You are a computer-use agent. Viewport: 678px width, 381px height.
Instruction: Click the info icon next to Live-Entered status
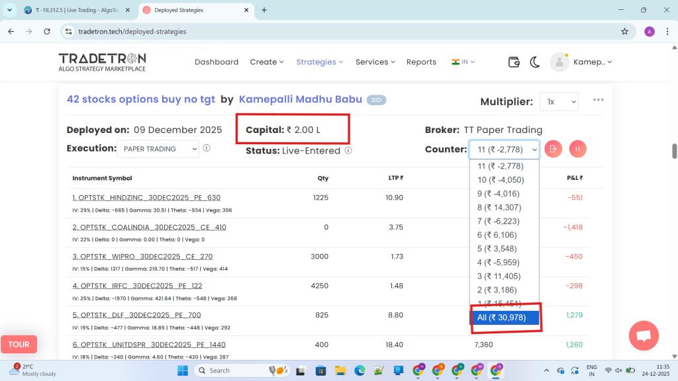(x=348, y=150)
